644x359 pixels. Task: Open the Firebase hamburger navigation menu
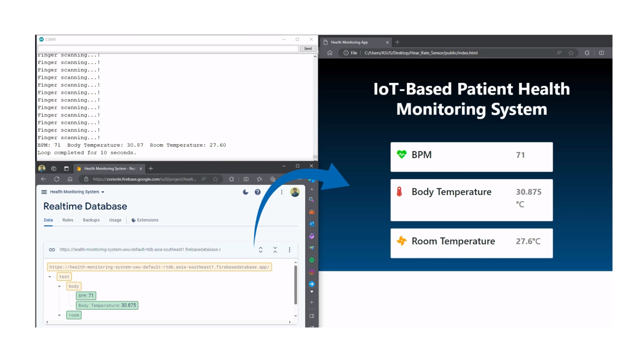point(44,192)
